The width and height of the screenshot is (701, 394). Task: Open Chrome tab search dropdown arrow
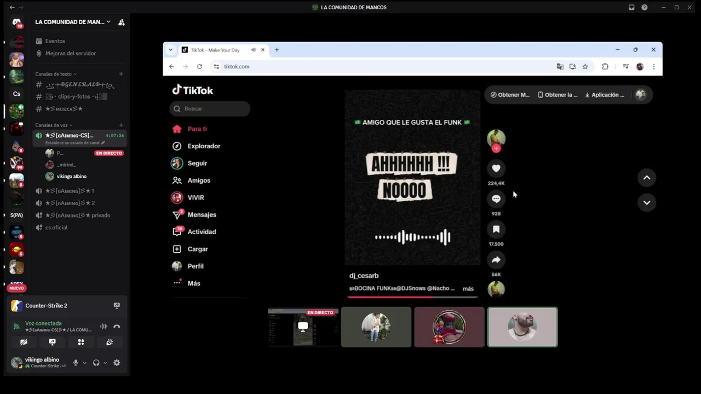[170, 50]
